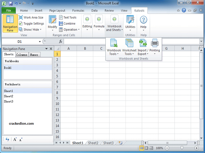205x153 pixels.
Task: Open Work Area Size tool
Action: [x=31, y=17]
